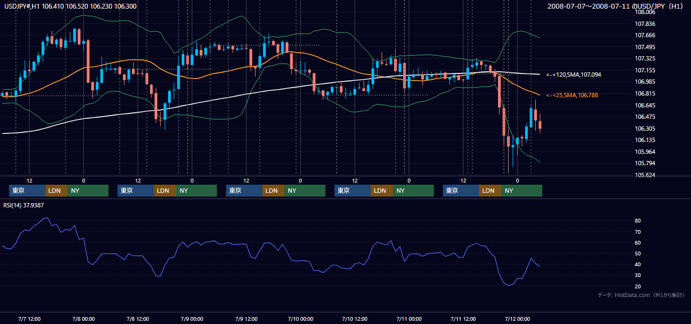Click RSI scale value 70

point(638,232)
